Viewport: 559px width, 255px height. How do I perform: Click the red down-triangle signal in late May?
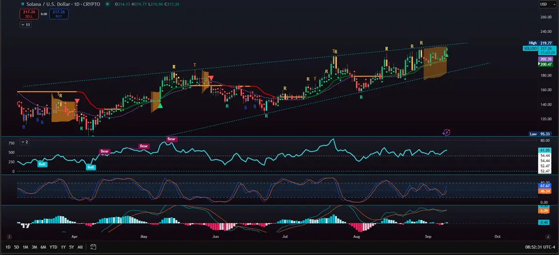coord(211,78)
